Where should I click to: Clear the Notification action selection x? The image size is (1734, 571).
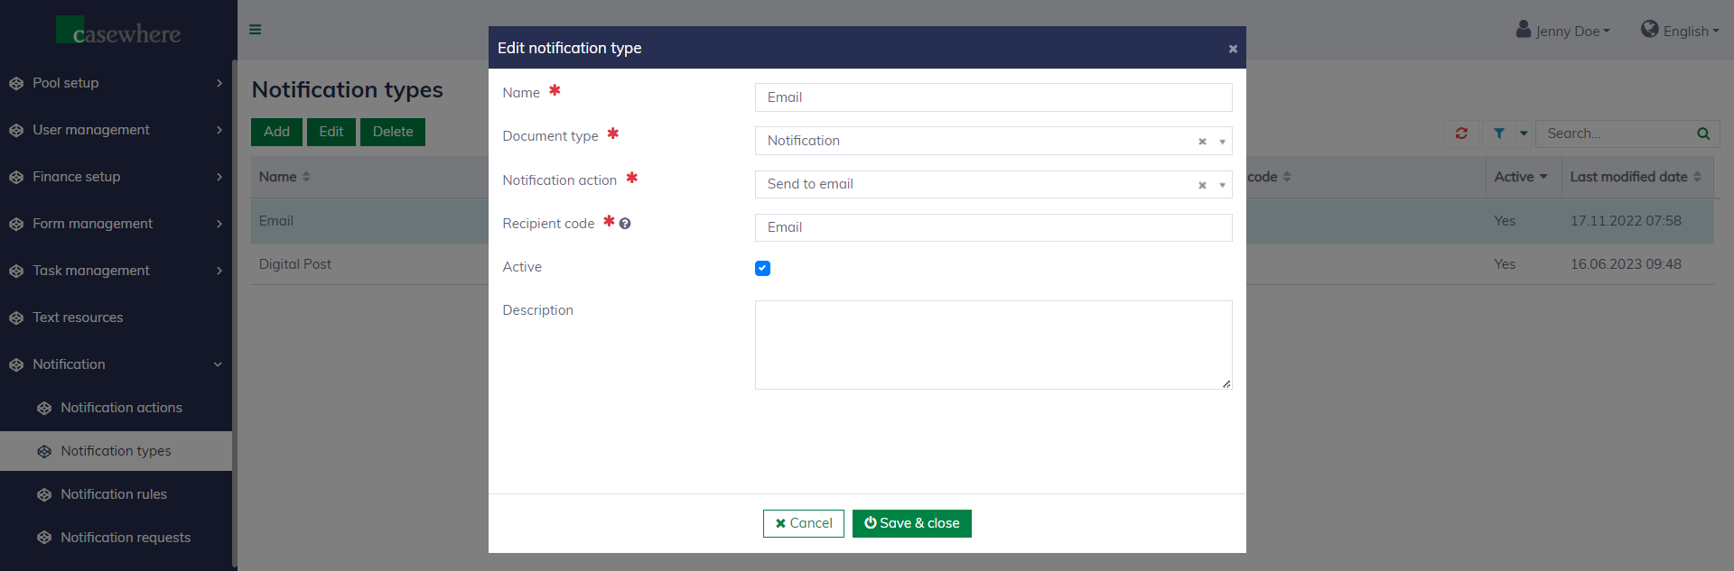click(1202, 185)
